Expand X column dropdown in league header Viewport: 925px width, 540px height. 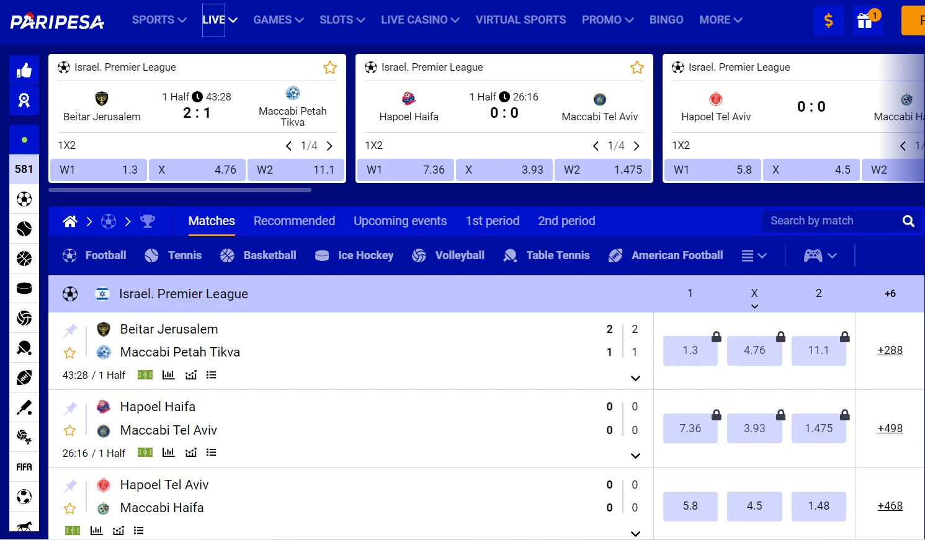coord(754,306)
